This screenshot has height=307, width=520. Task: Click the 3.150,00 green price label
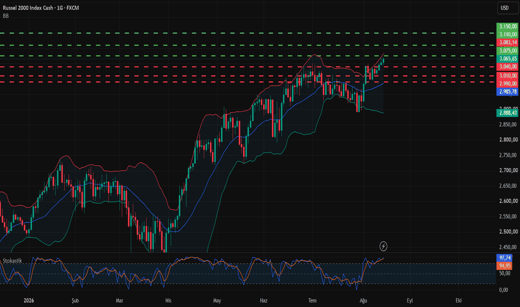click(507, 26)
